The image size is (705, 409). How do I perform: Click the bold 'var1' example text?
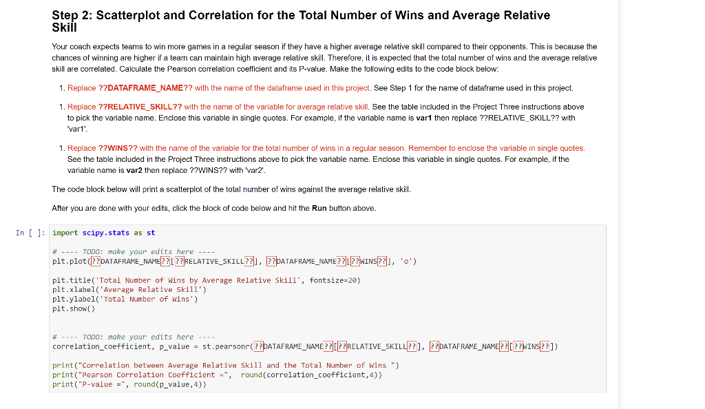coord(424,118)
